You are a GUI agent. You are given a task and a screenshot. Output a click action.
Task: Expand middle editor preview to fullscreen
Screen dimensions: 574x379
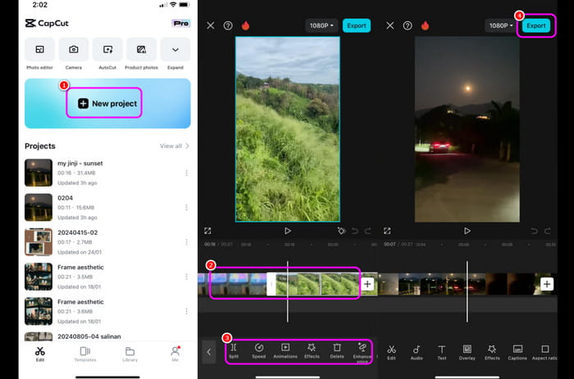[207, 231]
